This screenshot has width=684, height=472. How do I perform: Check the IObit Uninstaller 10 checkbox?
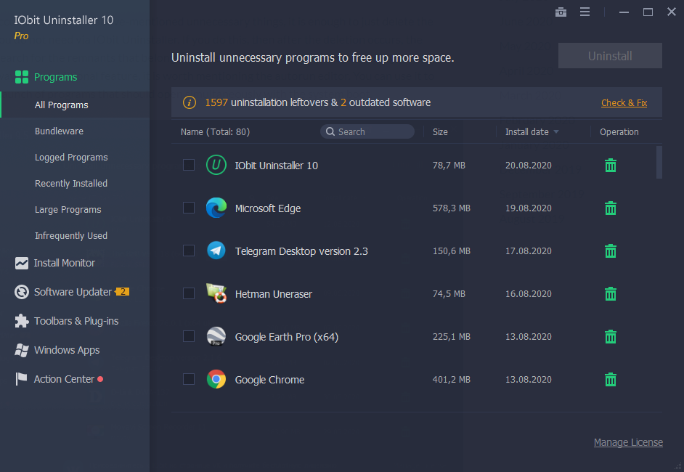[189, 165]
